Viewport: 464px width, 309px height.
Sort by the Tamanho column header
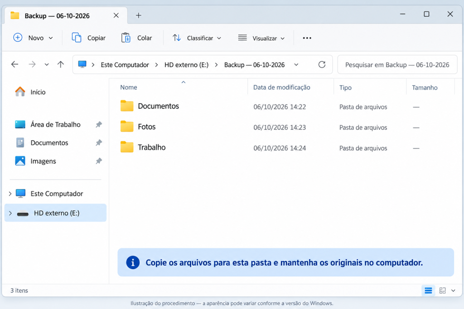[425, 87]
